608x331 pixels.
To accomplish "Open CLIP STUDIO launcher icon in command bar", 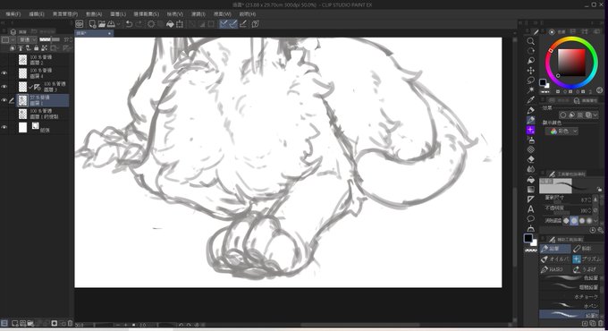I will pos(79,24).
